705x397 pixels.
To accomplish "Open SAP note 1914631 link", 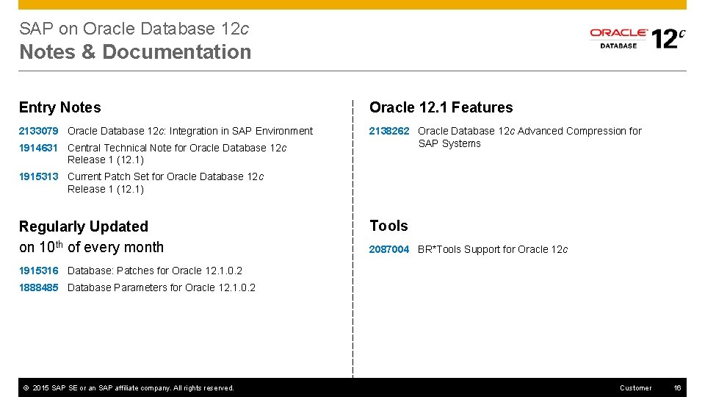I will coord(38,148).
